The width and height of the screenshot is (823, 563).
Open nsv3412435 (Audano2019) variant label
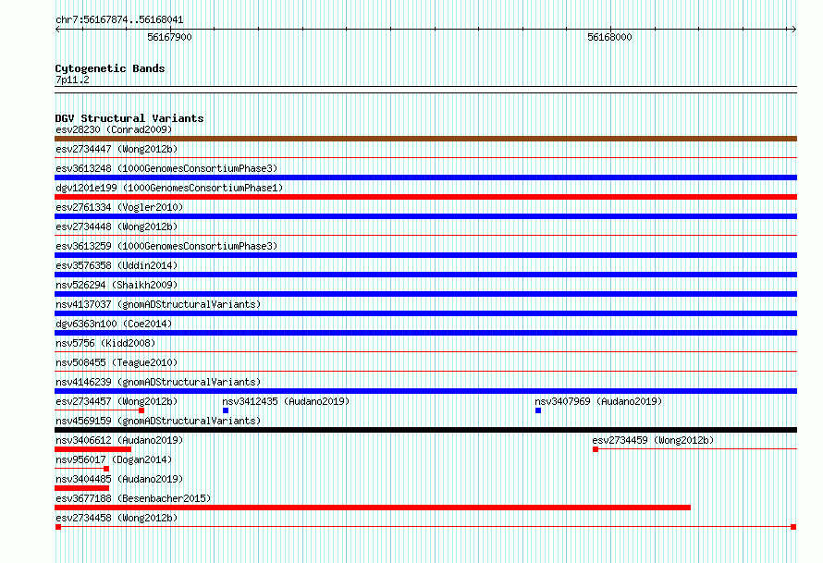tap(286, 401)
